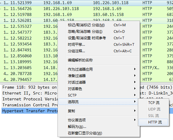This screenshot has height=140, width=173.
Task: Select packet row at time 13.203605
Action: 29,68
